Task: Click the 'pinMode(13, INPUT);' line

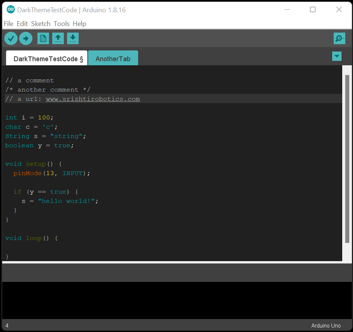Action: click(52, 173)
